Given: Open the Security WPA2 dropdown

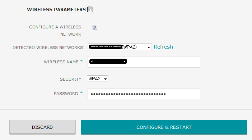Looking at the screenshot, I should (x=98, y=78).
